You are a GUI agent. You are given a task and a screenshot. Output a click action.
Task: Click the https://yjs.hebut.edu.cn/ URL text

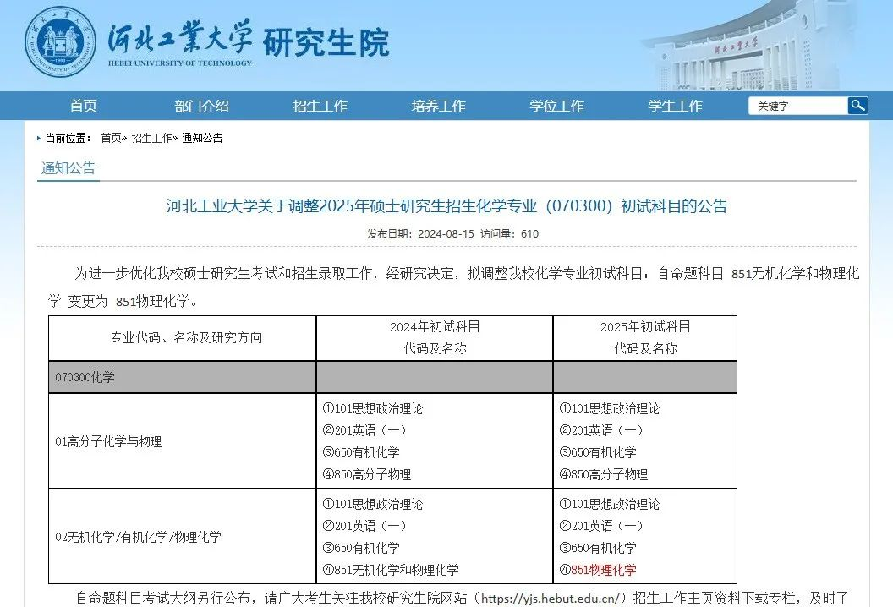point(551,599)
